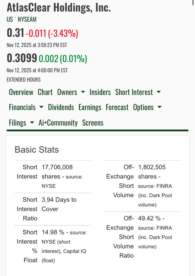This screenshot has width=195, height=276.
Task: Click the 17,706,008 short interest value
Action: pyautogui.click(x=57, y=167)
